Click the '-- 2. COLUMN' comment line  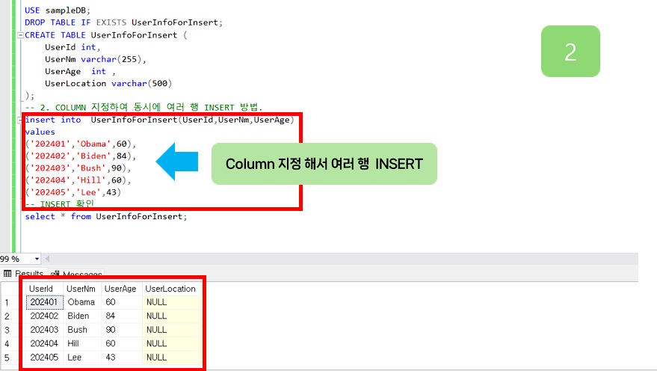pos(144,107)
